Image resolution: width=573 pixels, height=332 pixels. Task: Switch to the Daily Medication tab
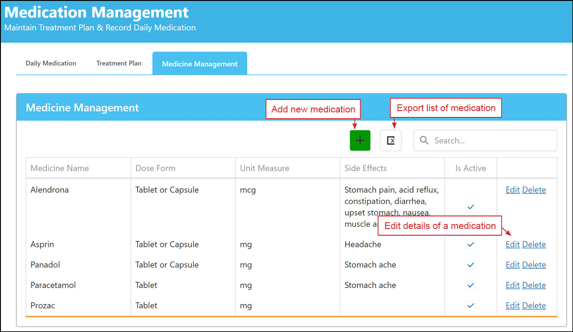tap(51, 63)
